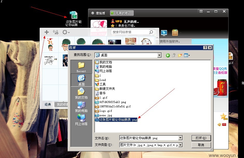The height and width of the screenshot is (158, 244).
Task: Select the 音乐 item
Action: [101, 93]
